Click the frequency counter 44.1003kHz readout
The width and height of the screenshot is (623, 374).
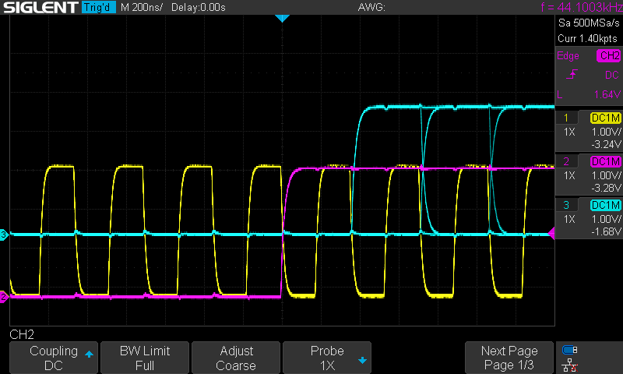pyautogui.click(x=581, y=7)
